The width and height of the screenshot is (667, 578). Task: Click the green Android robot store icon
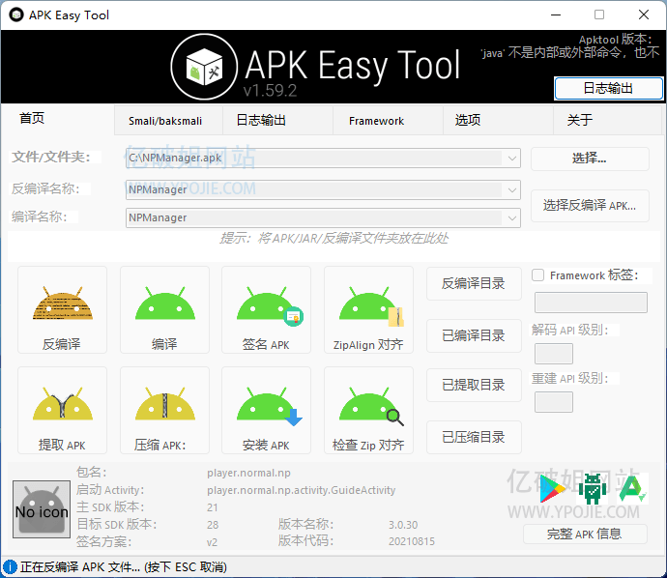coord(593,489)
